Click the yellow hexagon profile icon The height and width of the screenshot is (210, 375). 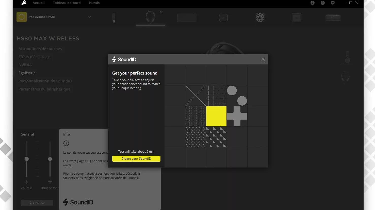tap(22, 17)
